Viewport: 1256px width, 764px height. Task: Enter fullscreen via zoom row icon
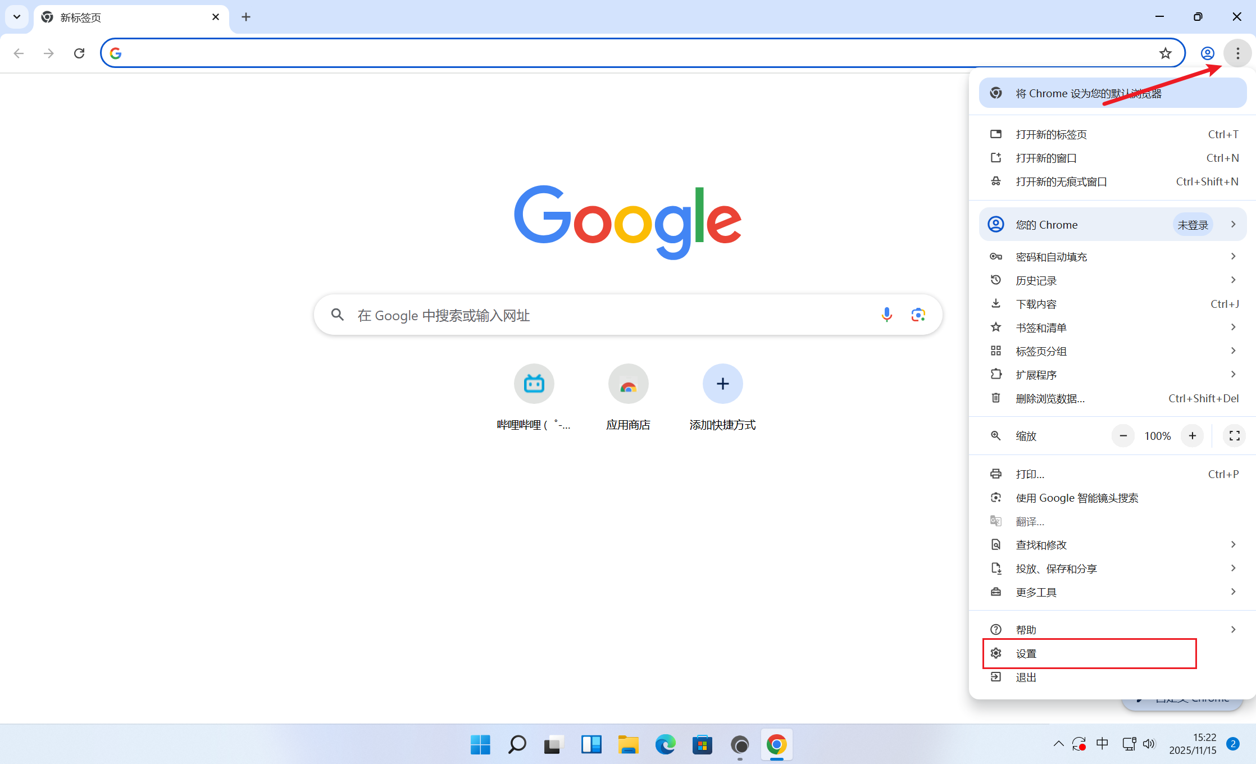click(x=1234, y=436)
